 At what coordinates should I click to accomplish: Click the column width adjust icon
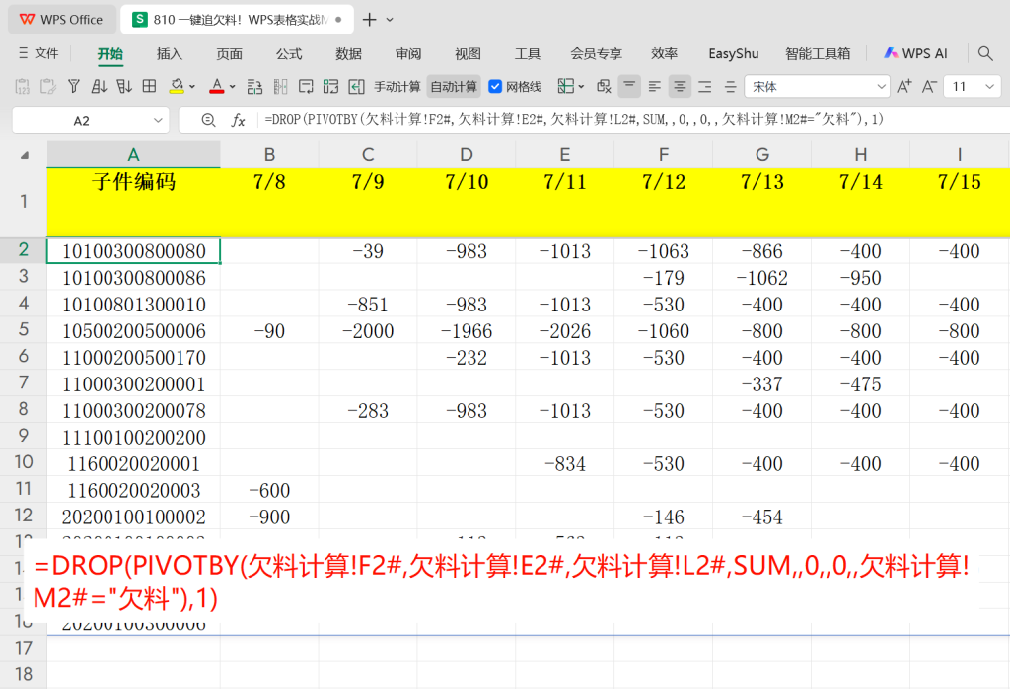coord(280,87)
